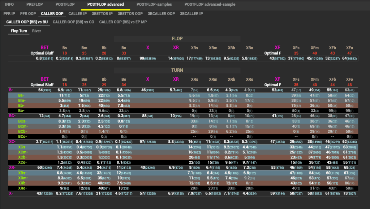Click the BCb- row label
The image size is (370, 209).
click(x=22, y=132)
